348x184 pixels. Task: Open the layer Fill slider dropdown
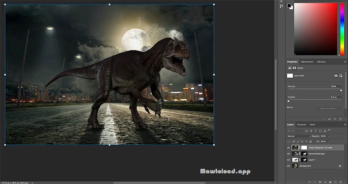(329, 141)
